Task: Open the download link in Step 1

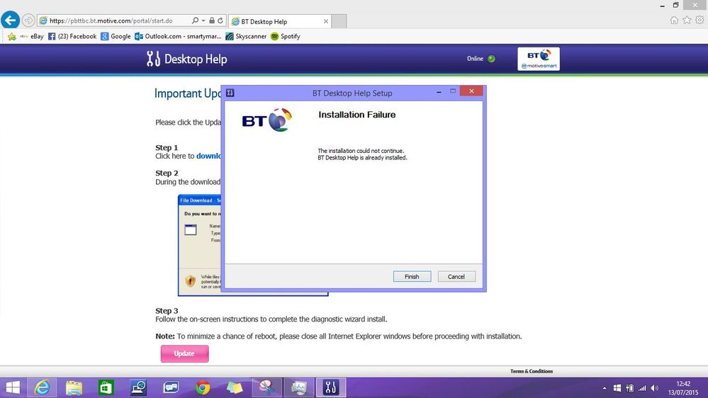Action: [x=208, y=156]
